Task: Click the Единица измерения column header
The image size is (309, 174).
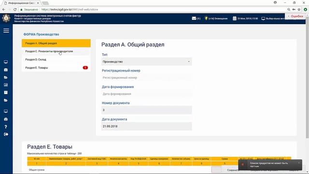Action: point(159,159)
